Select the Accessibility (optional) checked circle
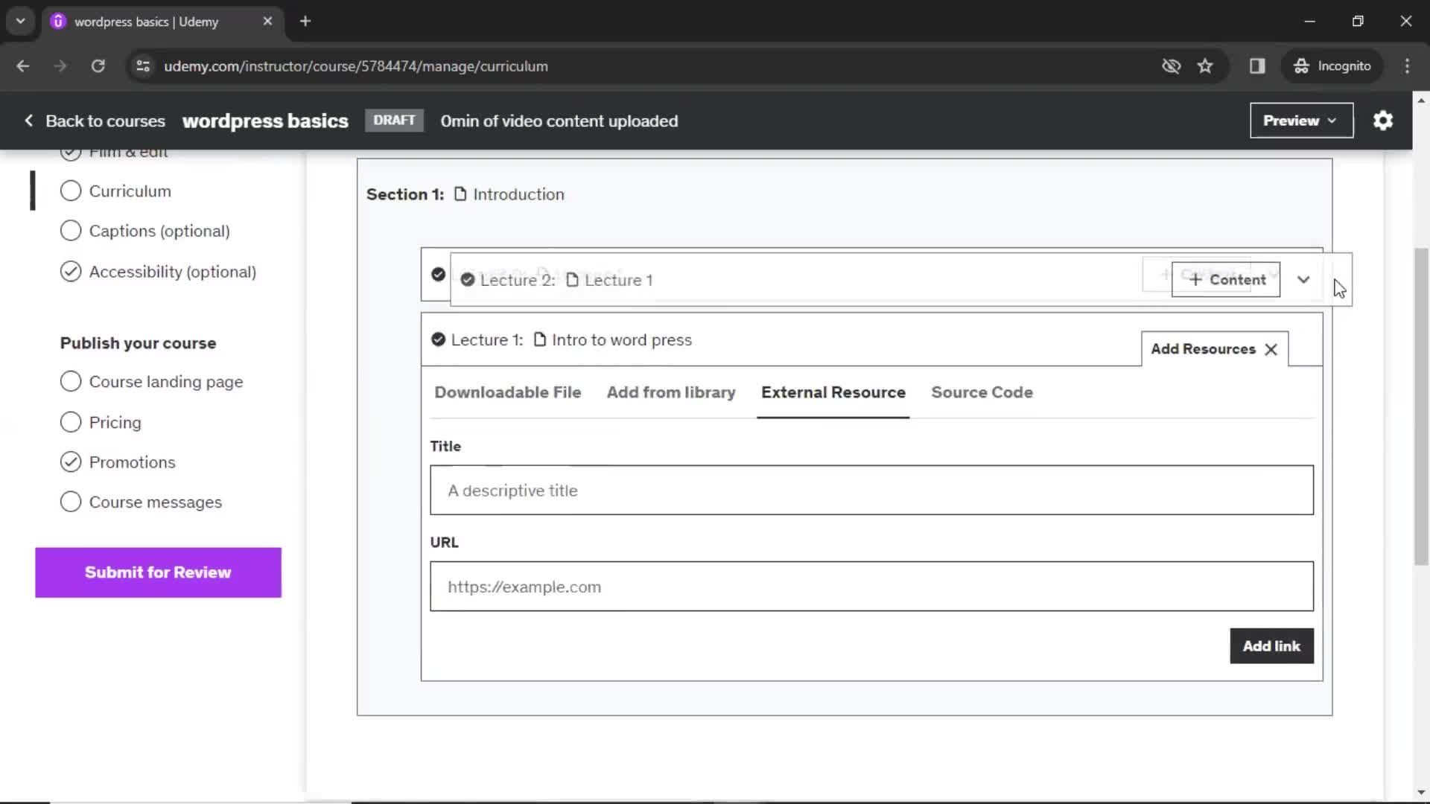1430x804 pixels. pos(71,272)
